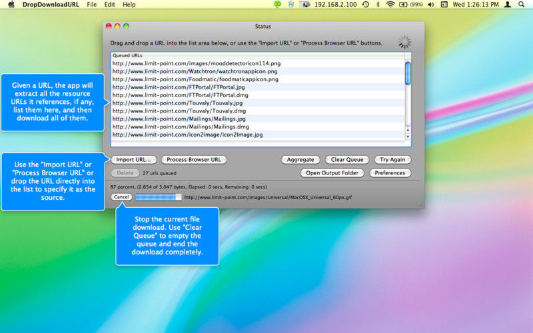Click the Spotlight search icon
Screen dimensions: 533x333
(x=522, y=5)
